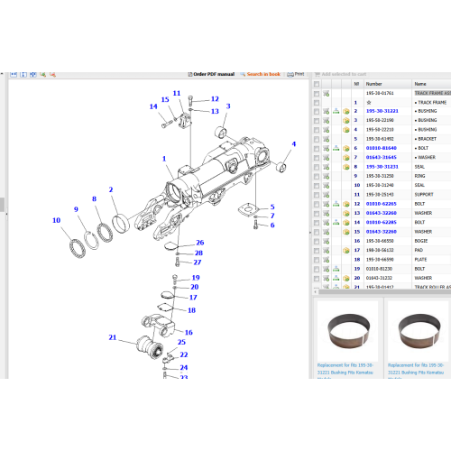Screen dimensions: 451x451
Task: Check the box for seal 195-30-31231
Action: (317, 167)
